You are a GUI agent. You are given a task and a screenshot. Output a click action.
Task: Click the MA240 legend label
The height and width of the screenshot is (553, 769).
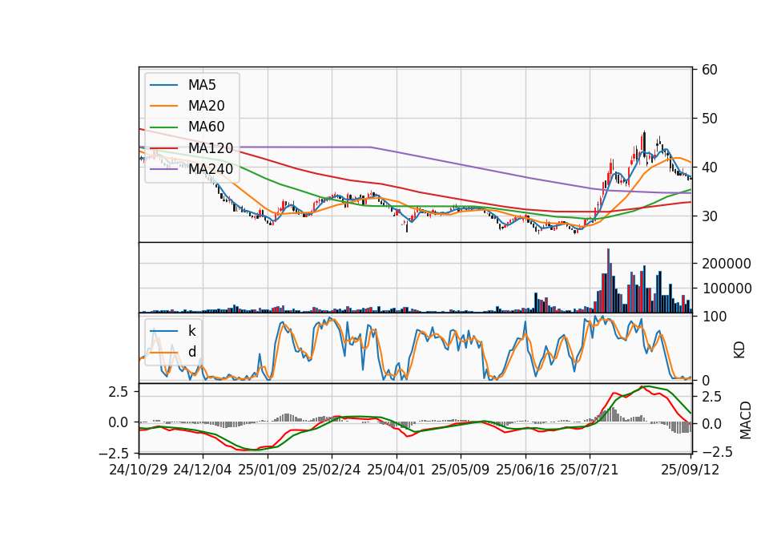click(x=211, y=169)
